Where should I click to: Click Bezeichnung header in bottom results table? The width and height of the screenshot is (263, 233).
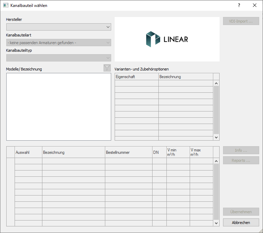(x=73, y=152)
